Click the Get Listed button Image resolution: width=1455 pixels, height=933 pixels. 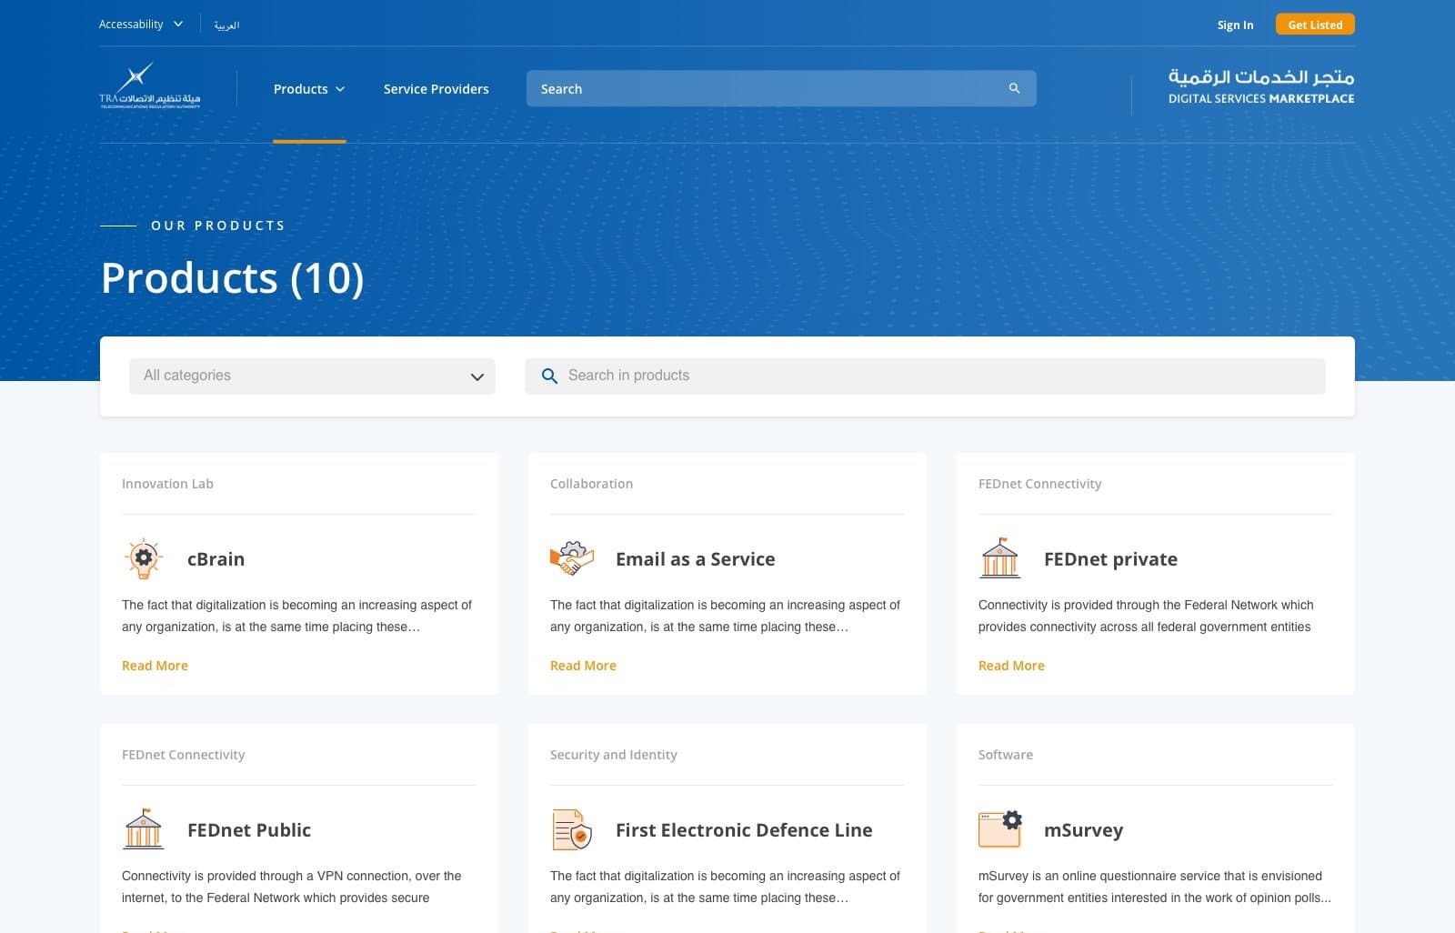pyautogui.click(x=1315, y=25)
